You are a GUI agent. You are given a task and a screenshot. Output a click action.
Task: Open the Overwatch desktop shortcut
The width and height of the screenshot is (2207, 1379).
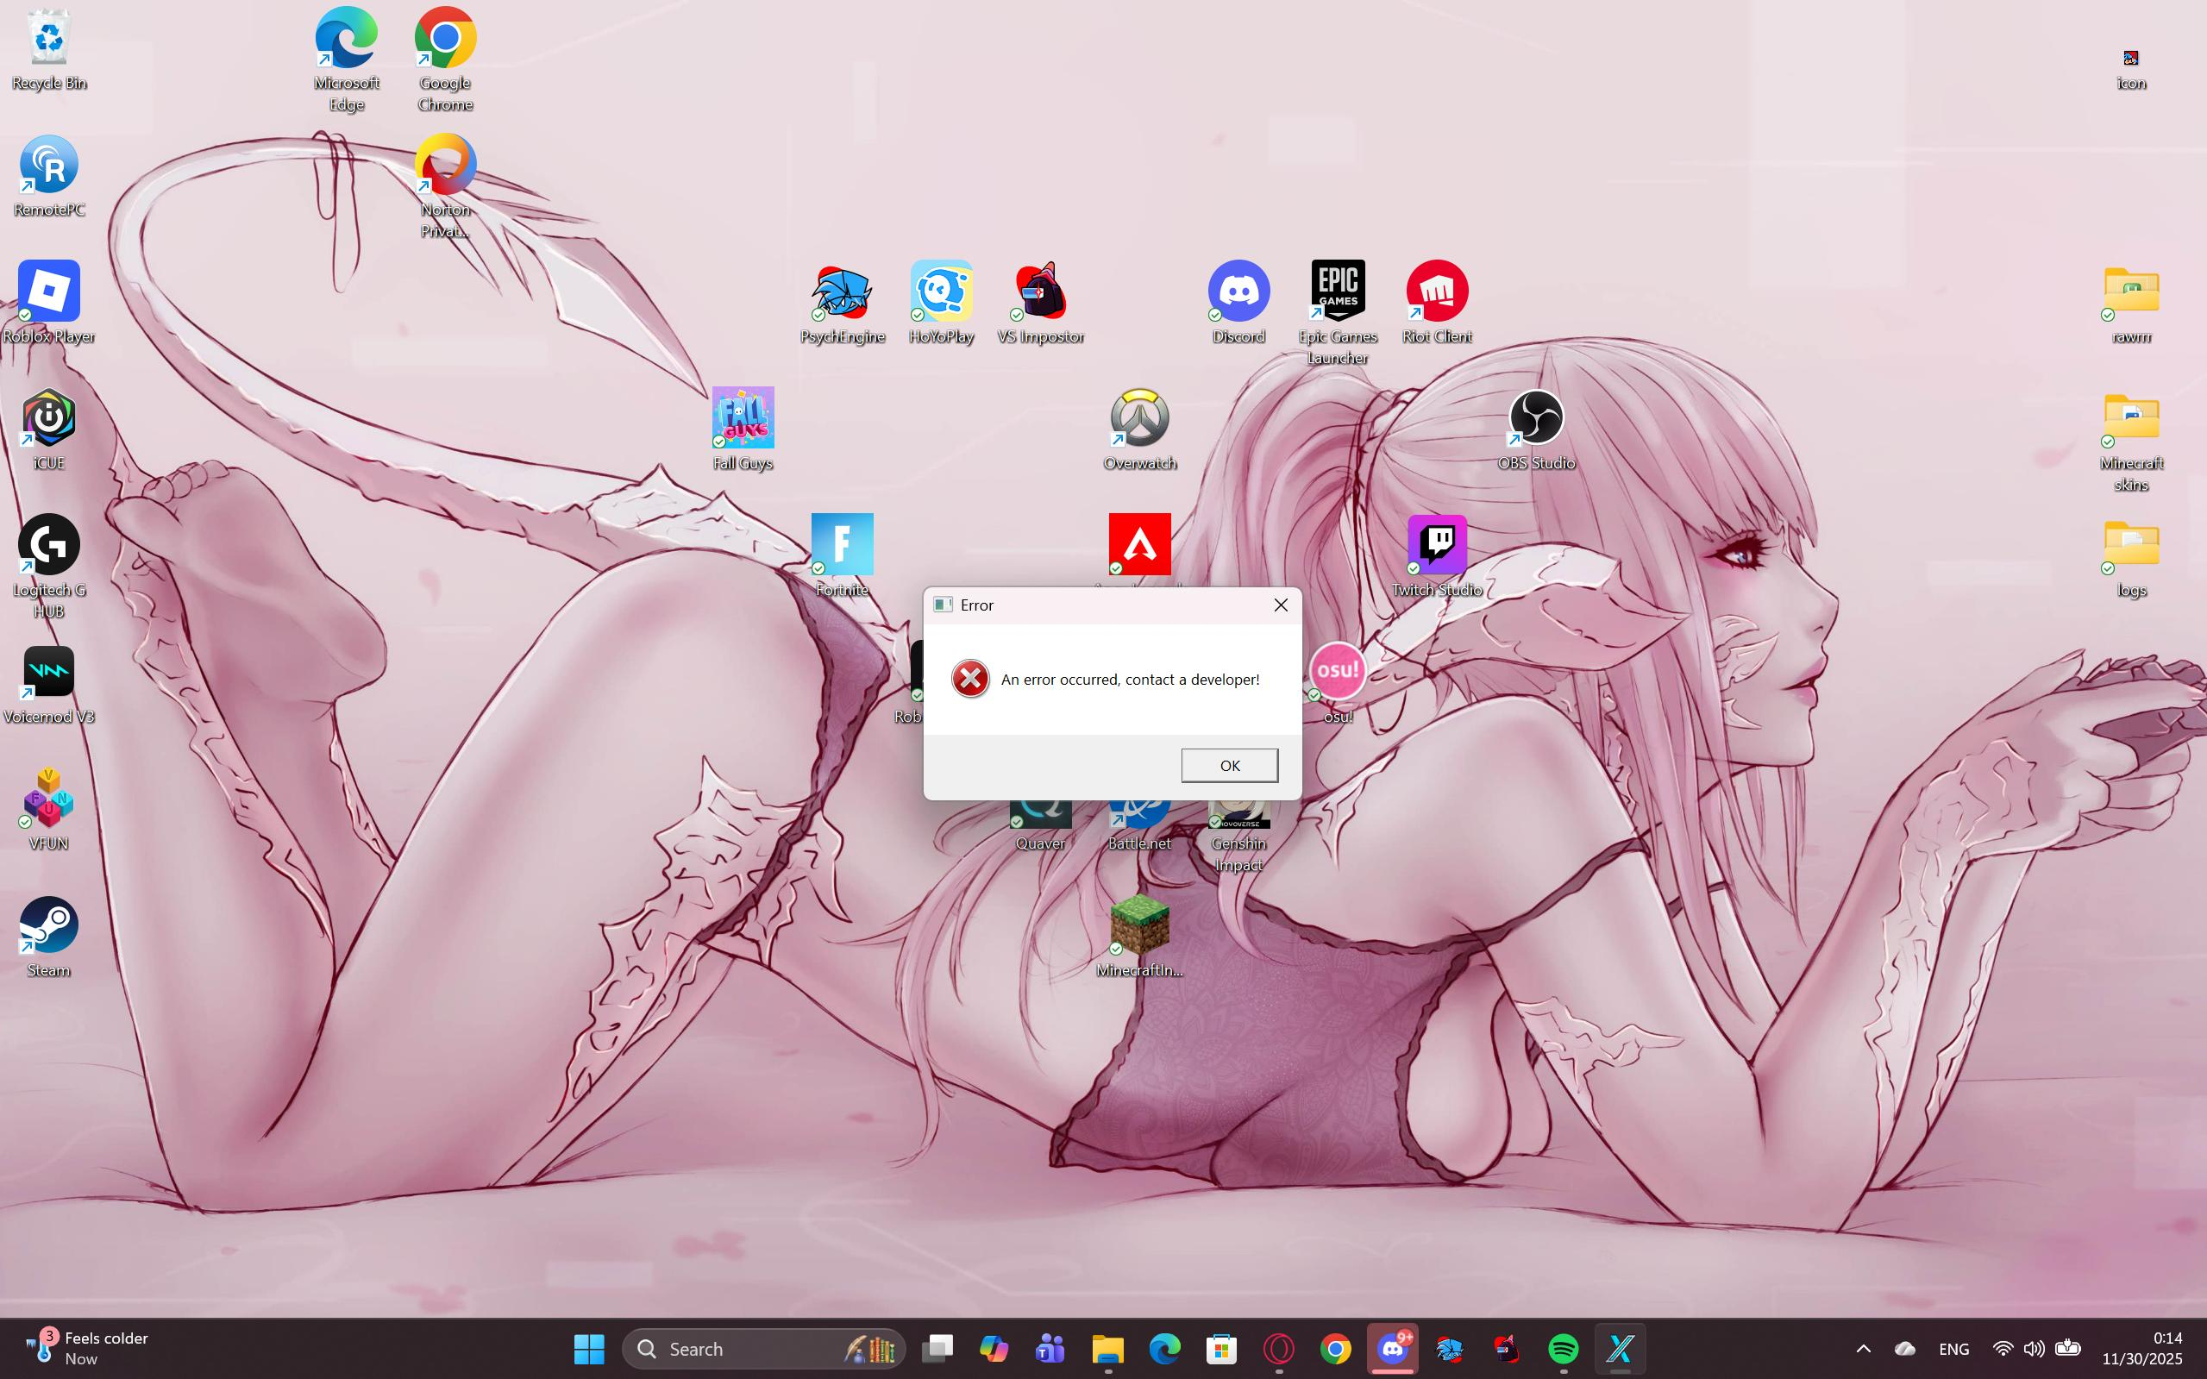click(x=1139, y=418)
